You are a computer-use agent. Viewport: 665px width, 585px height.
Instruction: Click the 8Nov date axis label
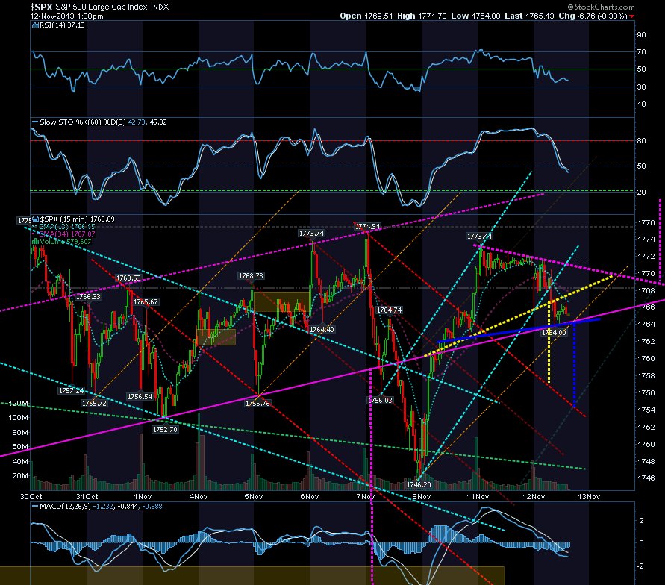click(421, 496)
